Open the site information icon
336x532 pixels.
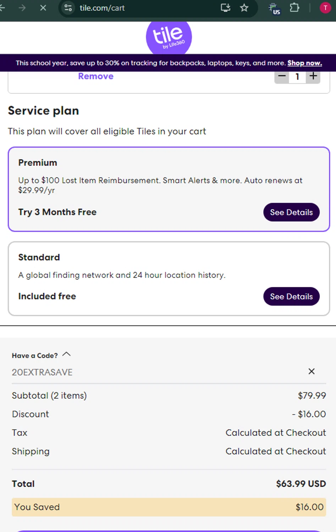coord(68,8)
